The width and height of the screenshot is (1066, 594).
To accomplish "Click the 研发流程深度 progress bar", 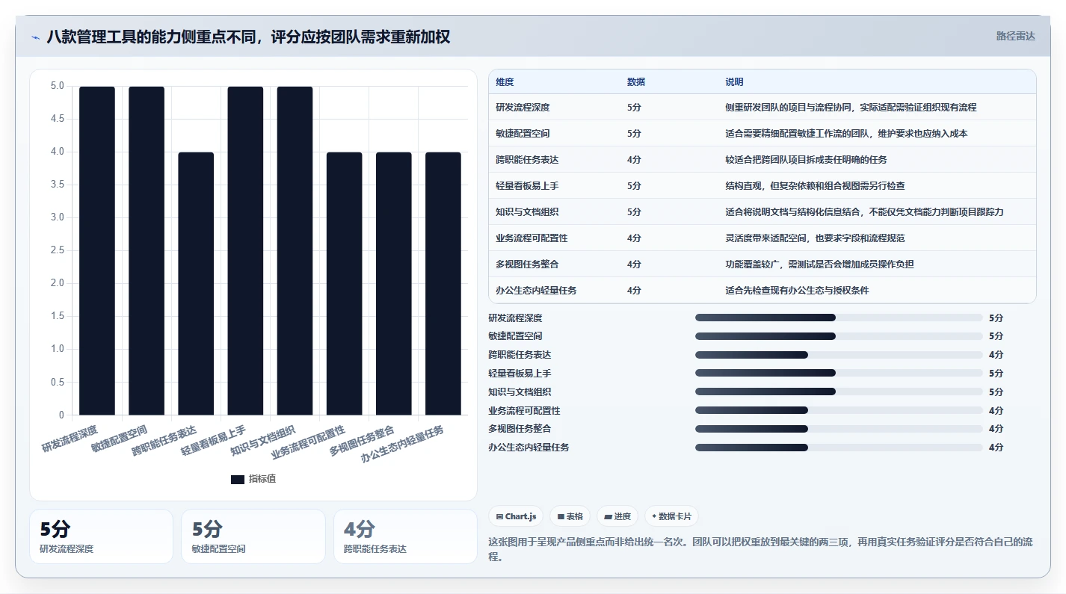I will 839,318.
